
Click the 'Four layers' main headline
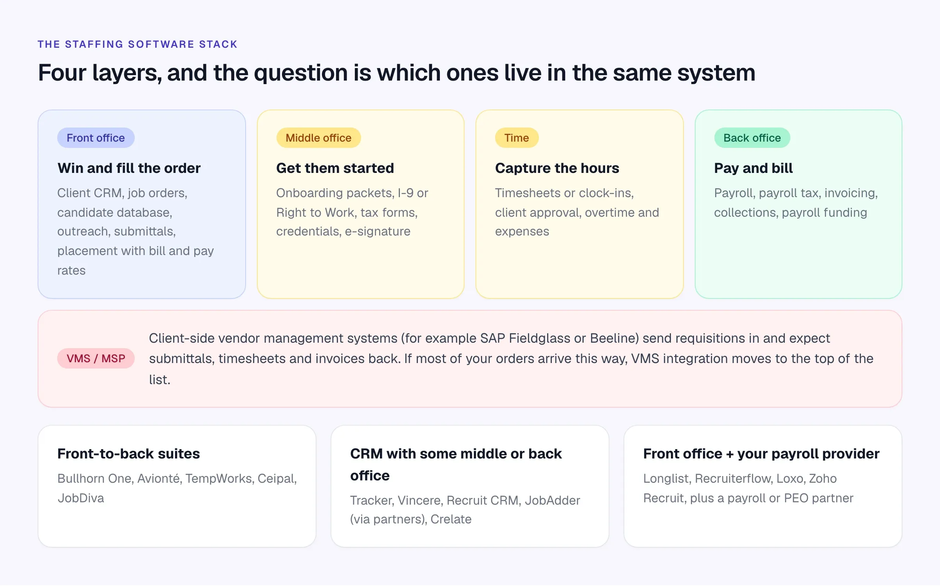click(396, 73)
